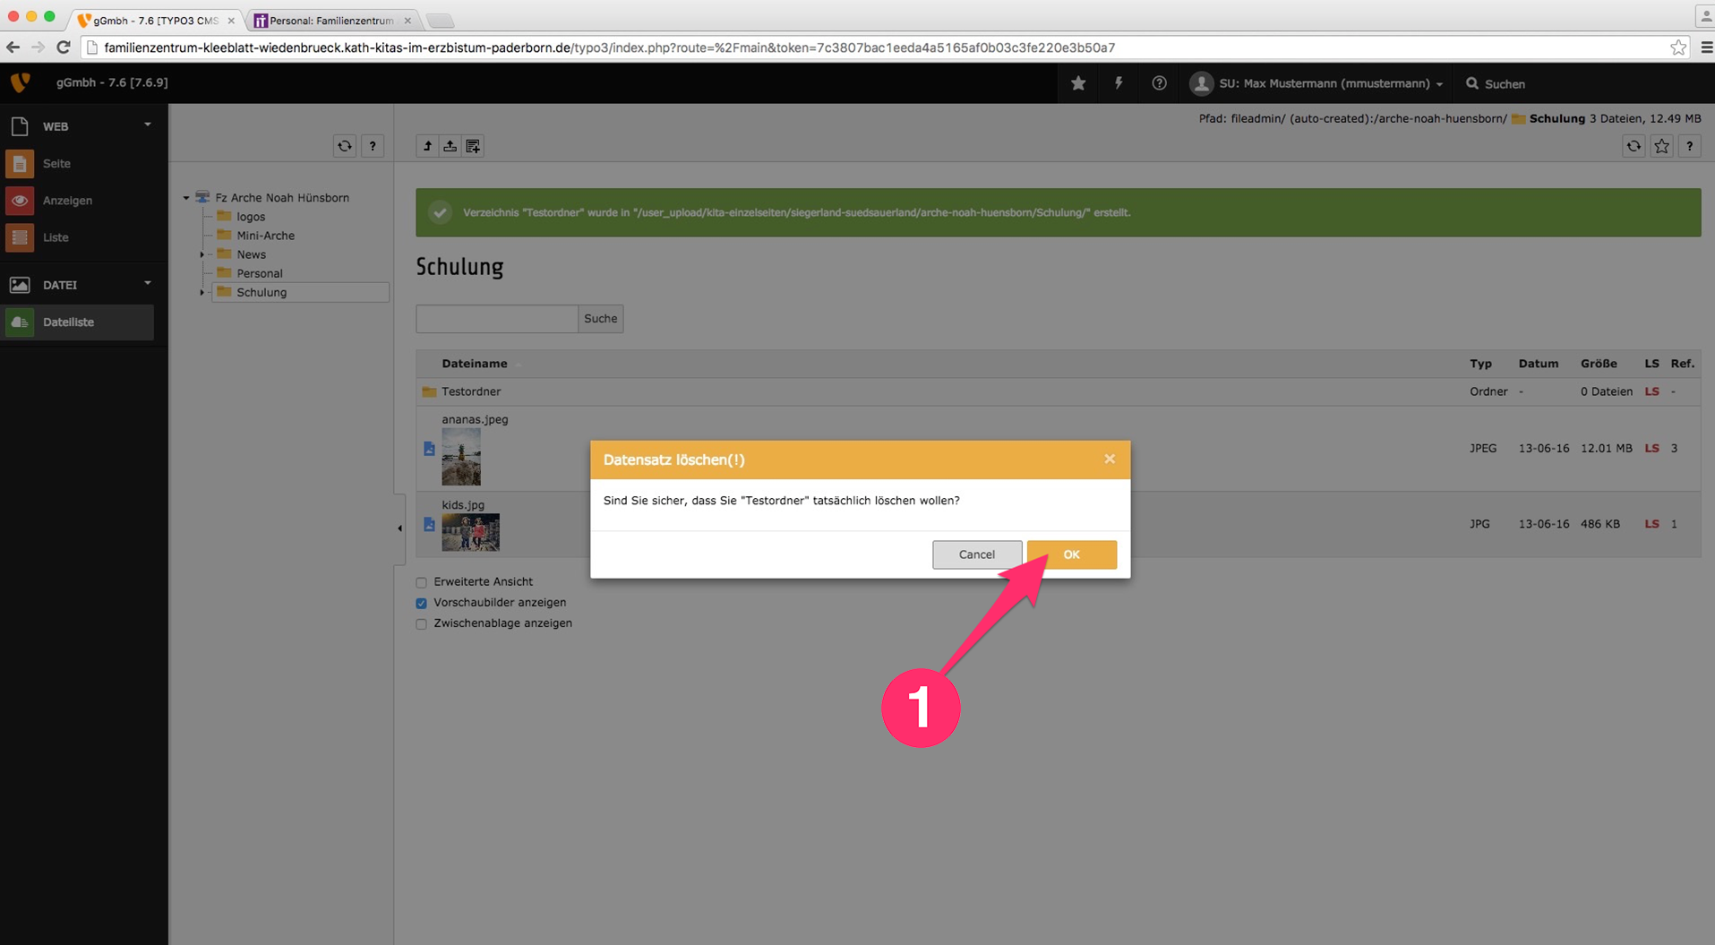This screenshot has width=1715, height=945.
Task: Uncheck Vorschaubilder anzeigen
Action: pyautogui.click(x=422, y=603)
